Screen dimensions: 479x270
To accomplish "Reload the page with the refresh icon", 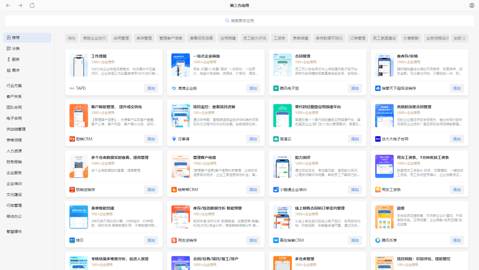I will (32, 5).
